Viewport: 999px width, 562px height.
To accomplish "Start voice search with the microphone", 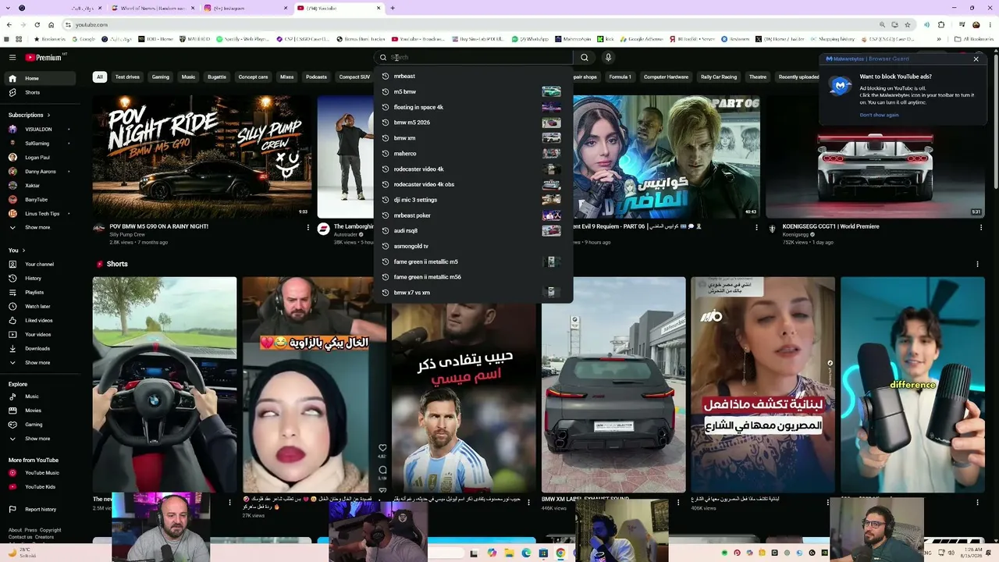I will coord(608,57).
